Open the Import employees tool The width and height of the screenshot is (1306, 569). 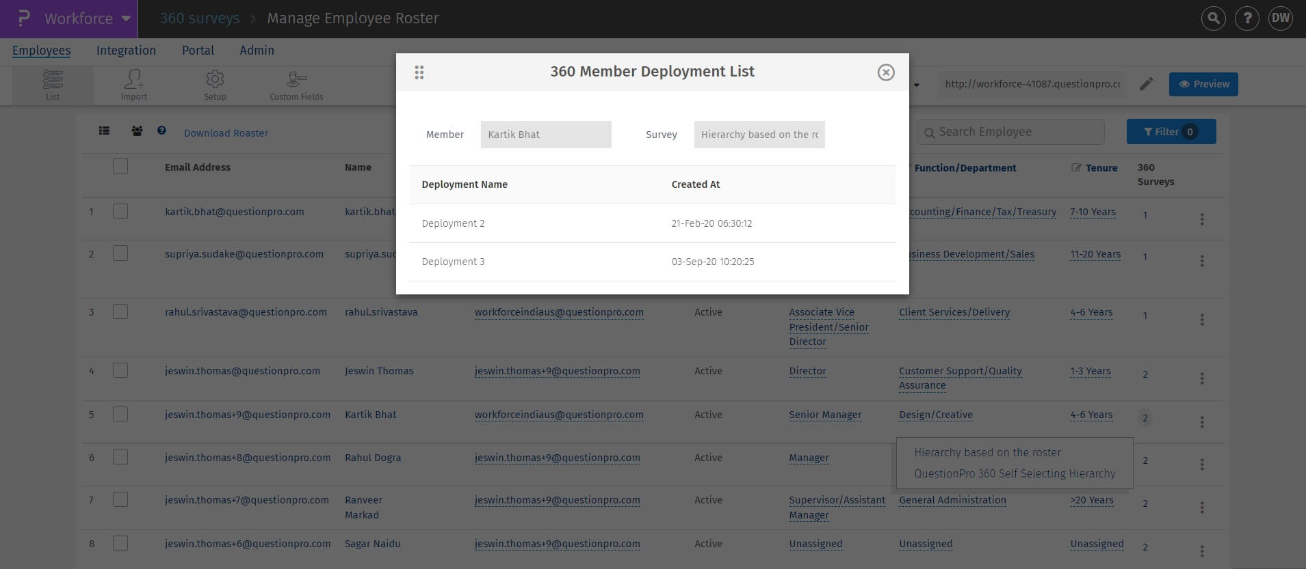[x=134, y=85]
